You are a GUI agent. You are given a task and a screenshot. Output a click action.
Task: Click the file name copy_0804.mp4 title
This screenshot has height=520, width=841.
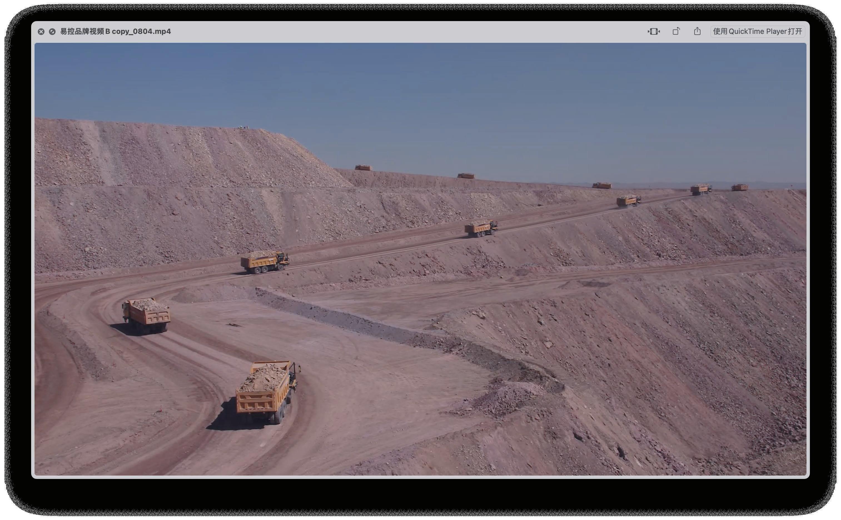(115, 32)
